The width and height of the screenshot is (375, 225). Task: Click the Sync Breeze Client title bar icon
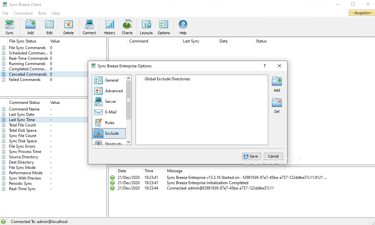pos(5,4)
